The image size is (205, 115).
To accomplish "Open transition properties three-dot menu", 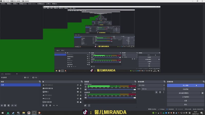I will click(163, 92).
